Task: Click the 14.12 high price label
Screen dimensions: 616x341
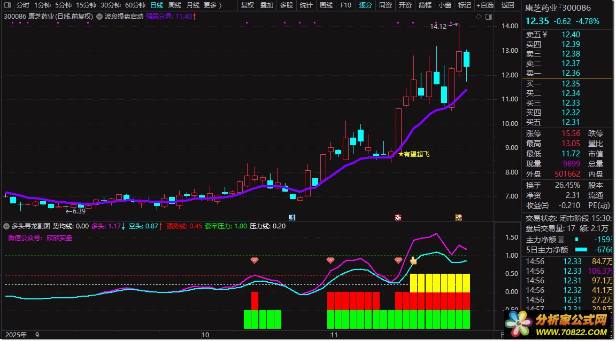Action: 438,27
